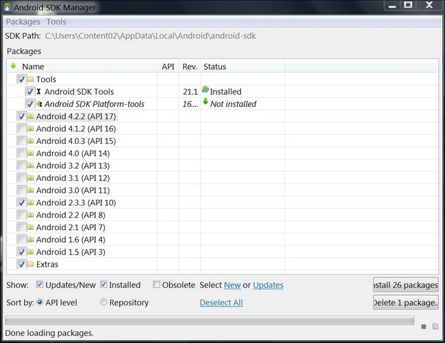Uncheck Android 1.5 (API 3) checkbox

click(21, 252)
